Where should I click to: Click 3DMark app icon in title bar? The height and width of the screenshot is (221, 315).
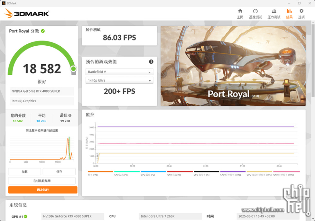point(4,3)
